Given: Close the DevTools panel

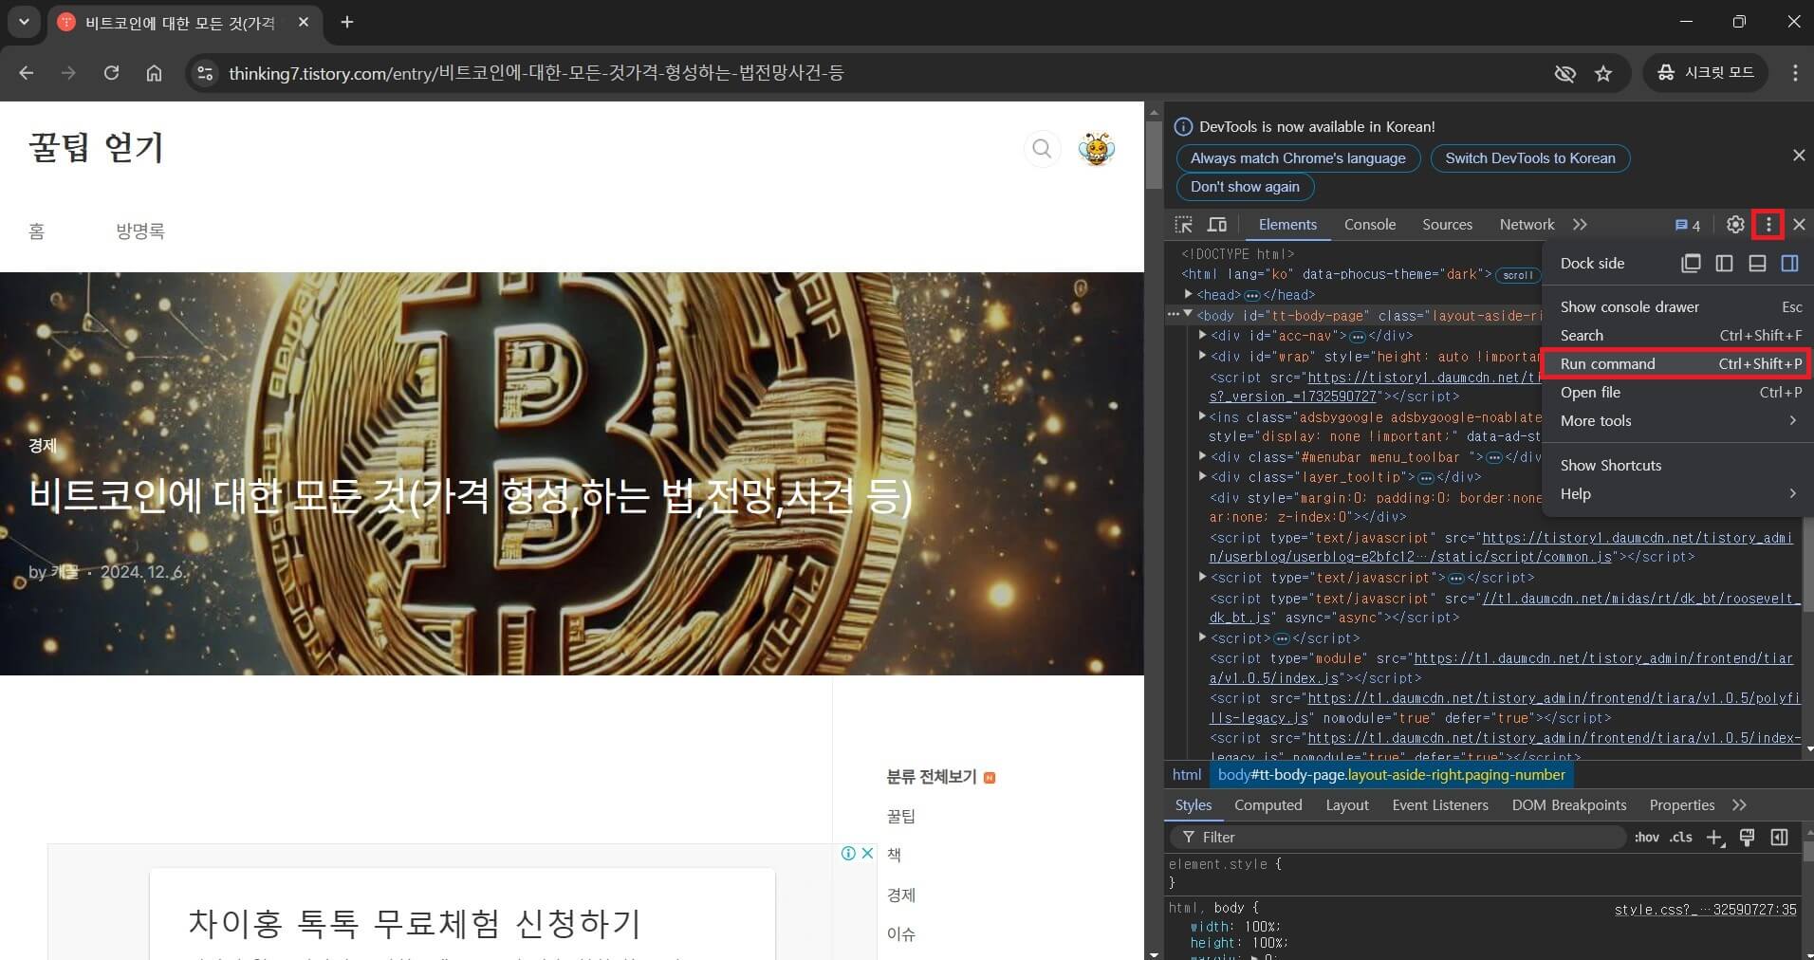Looking at the screenshot, I should click(1799, 225).
